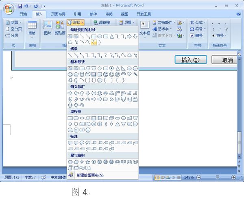This screenshot has width=244, height=200.
Task: Click zoom out minus button
Action: pyautogui.click(x=198, y=178)
